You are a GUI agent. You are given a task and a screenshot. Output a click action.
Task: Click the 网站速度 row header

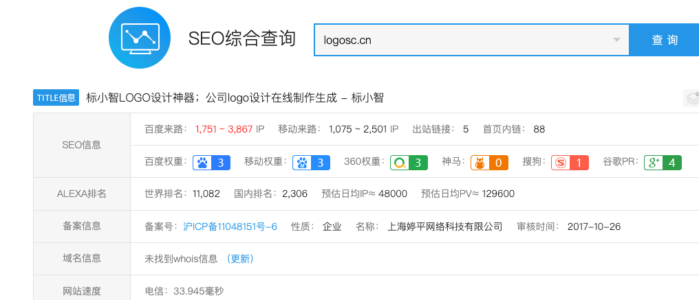[82, 288]
